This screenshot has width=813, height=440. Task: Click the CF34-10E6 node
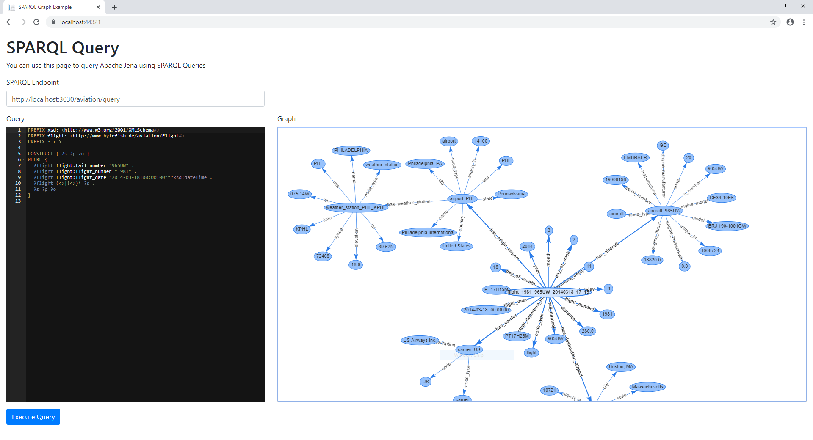(x=722, y=198)
